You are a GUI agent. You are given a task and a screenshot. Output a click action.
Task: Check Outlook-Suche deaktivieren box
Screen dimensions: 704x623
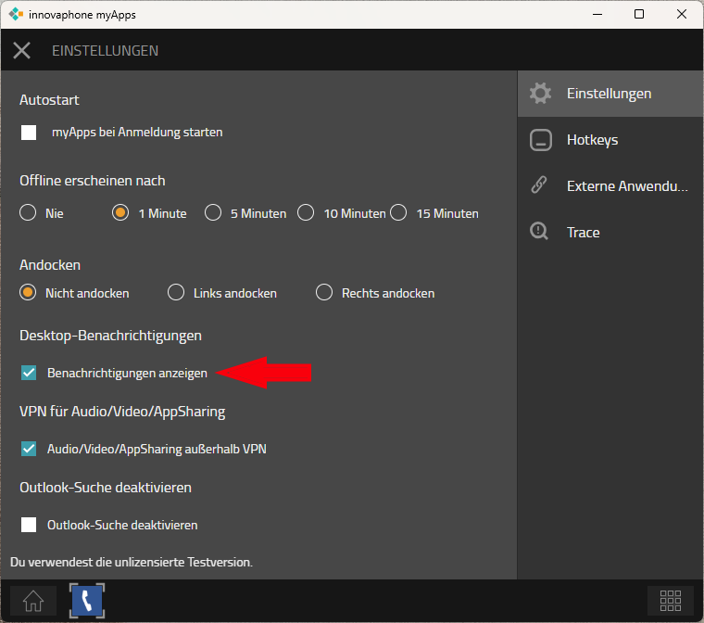(29, 525)
